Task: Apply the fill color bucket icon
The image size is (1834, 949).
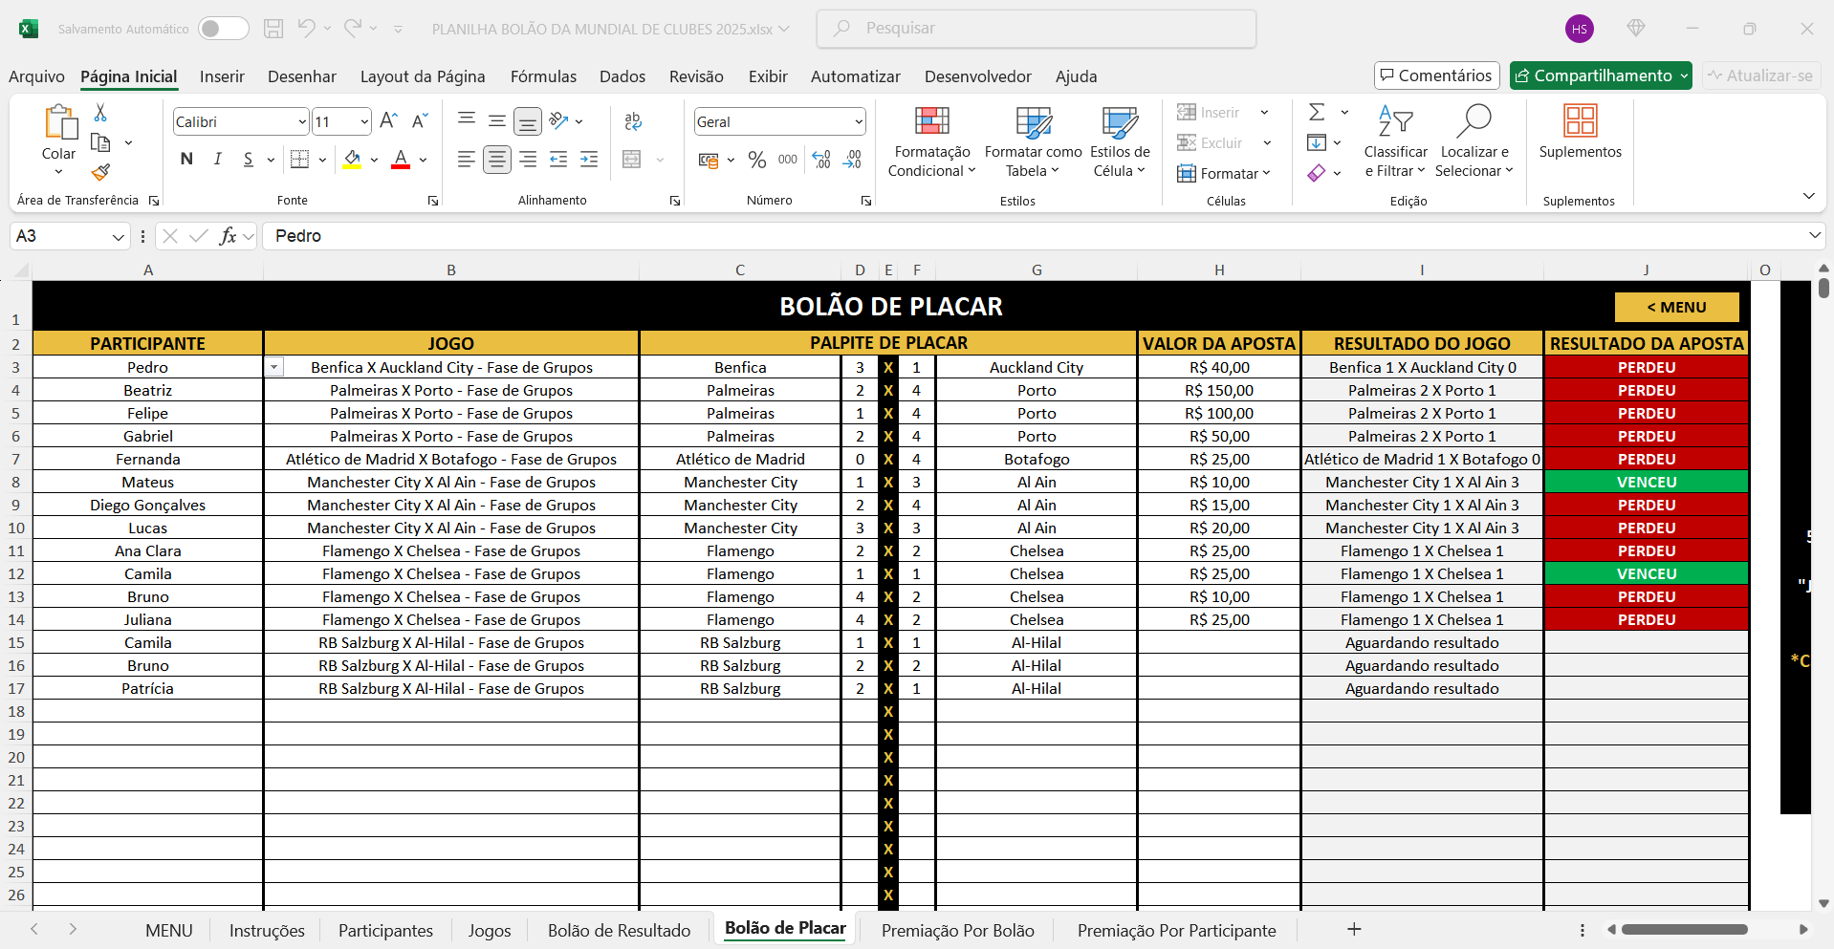Action: pos(352,160)
